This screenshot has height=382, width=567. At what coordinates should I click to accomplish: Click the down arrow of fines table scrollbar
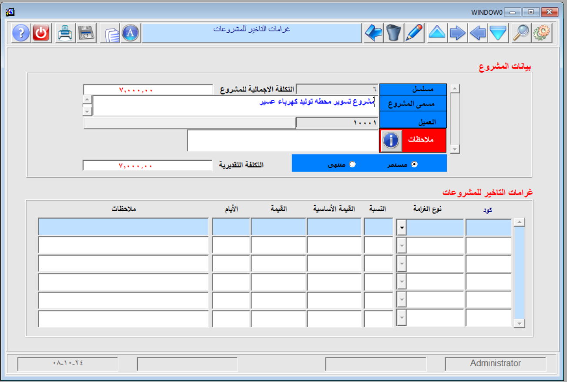[519, 323]
